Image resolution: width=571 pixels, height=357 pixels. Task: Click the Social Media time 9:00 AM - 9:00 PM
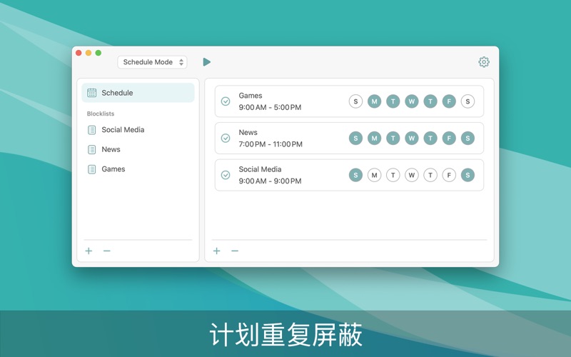270,181
